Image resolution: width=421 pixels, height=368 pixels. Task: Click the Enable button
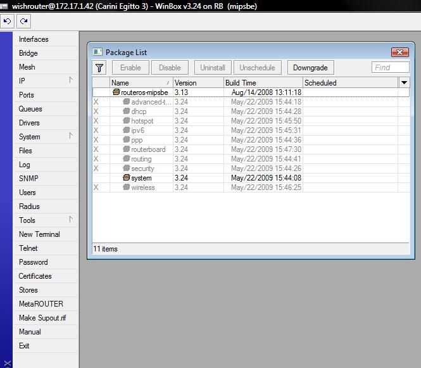click(x=130, y=68)
